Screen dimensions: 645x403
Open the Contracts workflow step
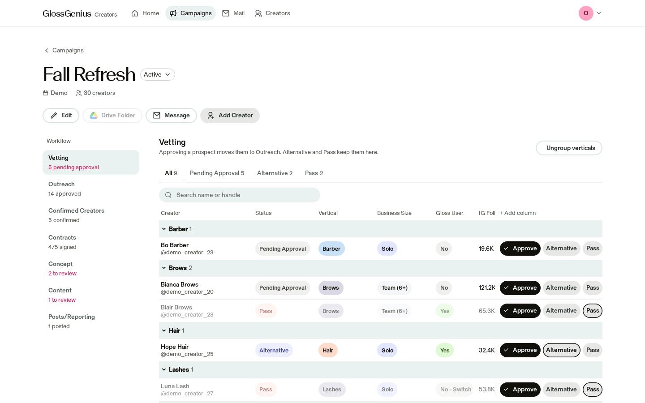pos(91,242)
